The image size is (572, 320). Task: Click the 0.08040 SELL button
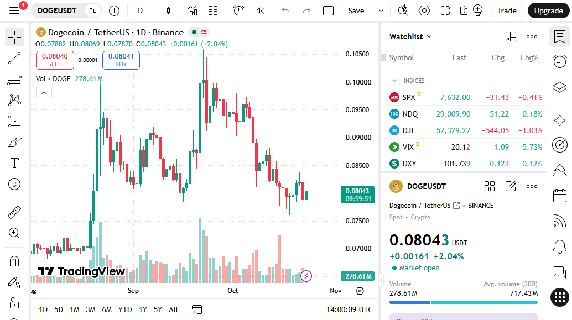[x=55, y=60]
